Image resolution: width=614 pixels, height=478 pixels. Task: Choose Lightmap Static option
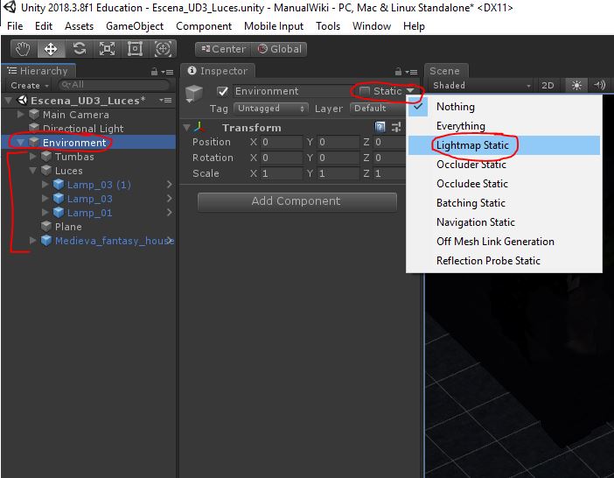504,145
